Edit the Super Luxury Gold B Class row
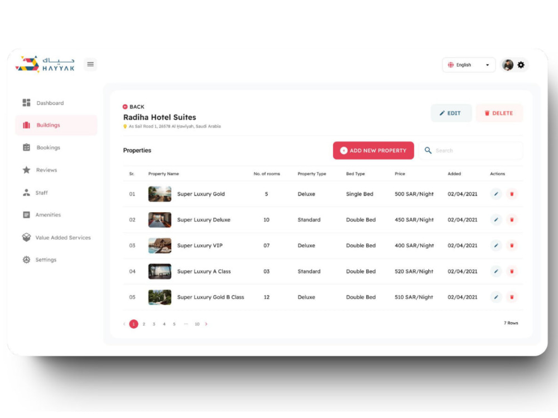Screen dimensions: 558x418 click(x=496, y=297)
